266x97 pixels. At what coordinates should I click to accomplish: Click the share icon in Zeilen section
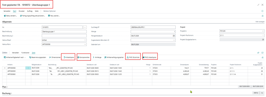[x=258, y=53]
